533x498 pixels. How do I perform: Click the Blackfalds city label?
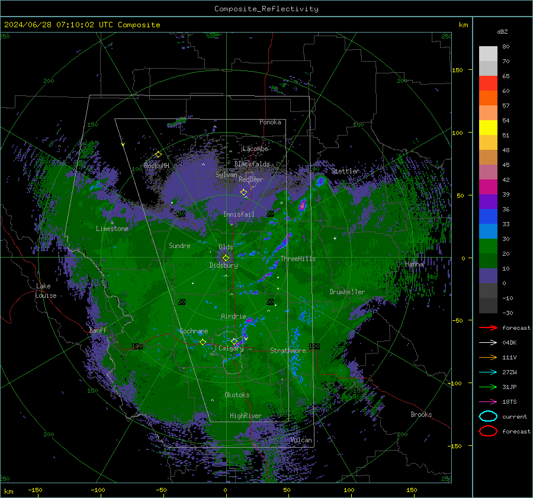252,164
